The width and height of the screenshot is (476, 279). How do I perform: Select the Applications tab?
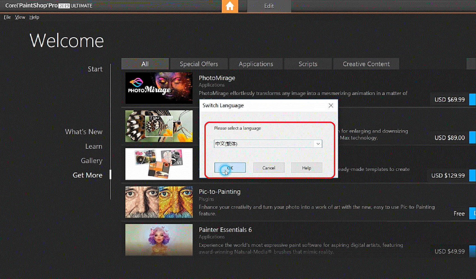click(256, 64)
